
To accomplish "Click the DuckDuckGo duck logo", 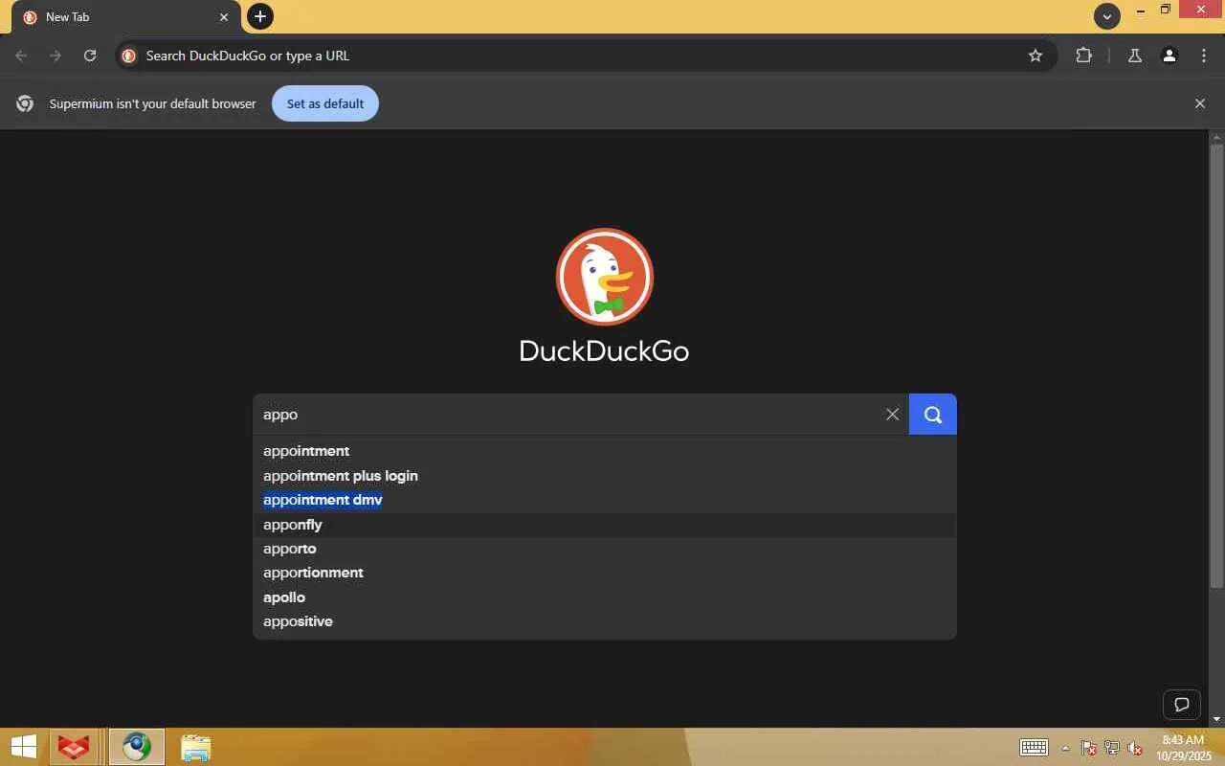I will 604,277.
